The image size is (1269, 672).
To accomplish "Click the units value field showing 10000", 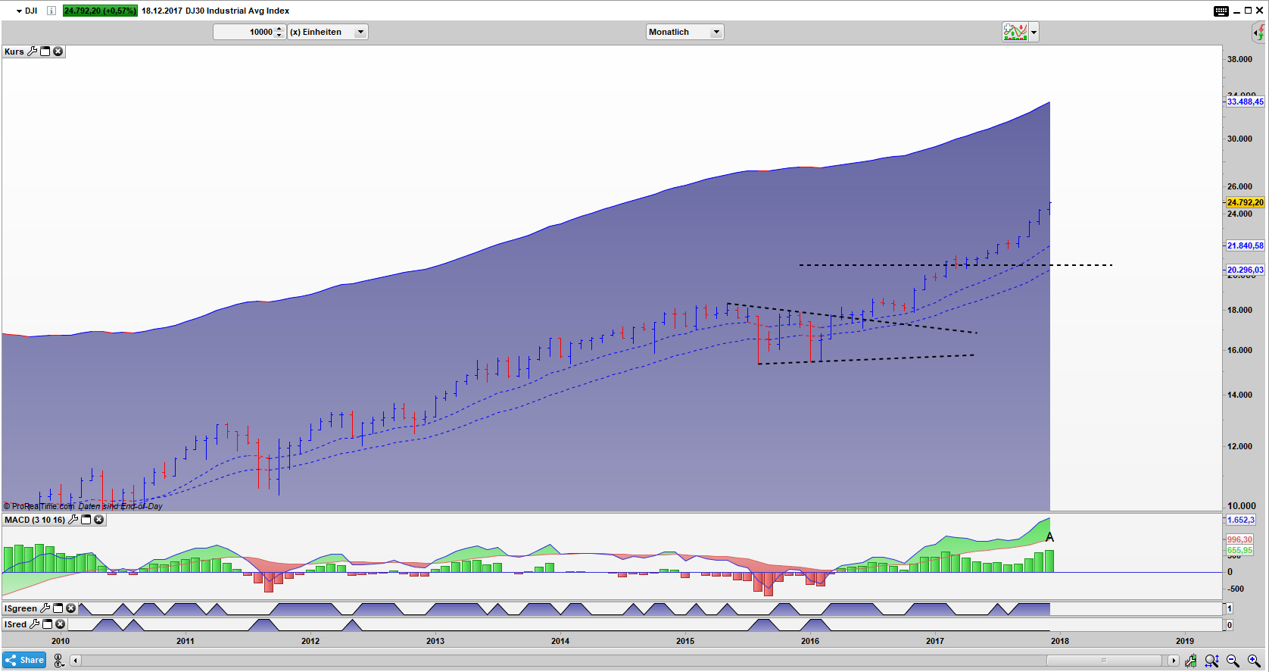I will (x=244, y=32).
